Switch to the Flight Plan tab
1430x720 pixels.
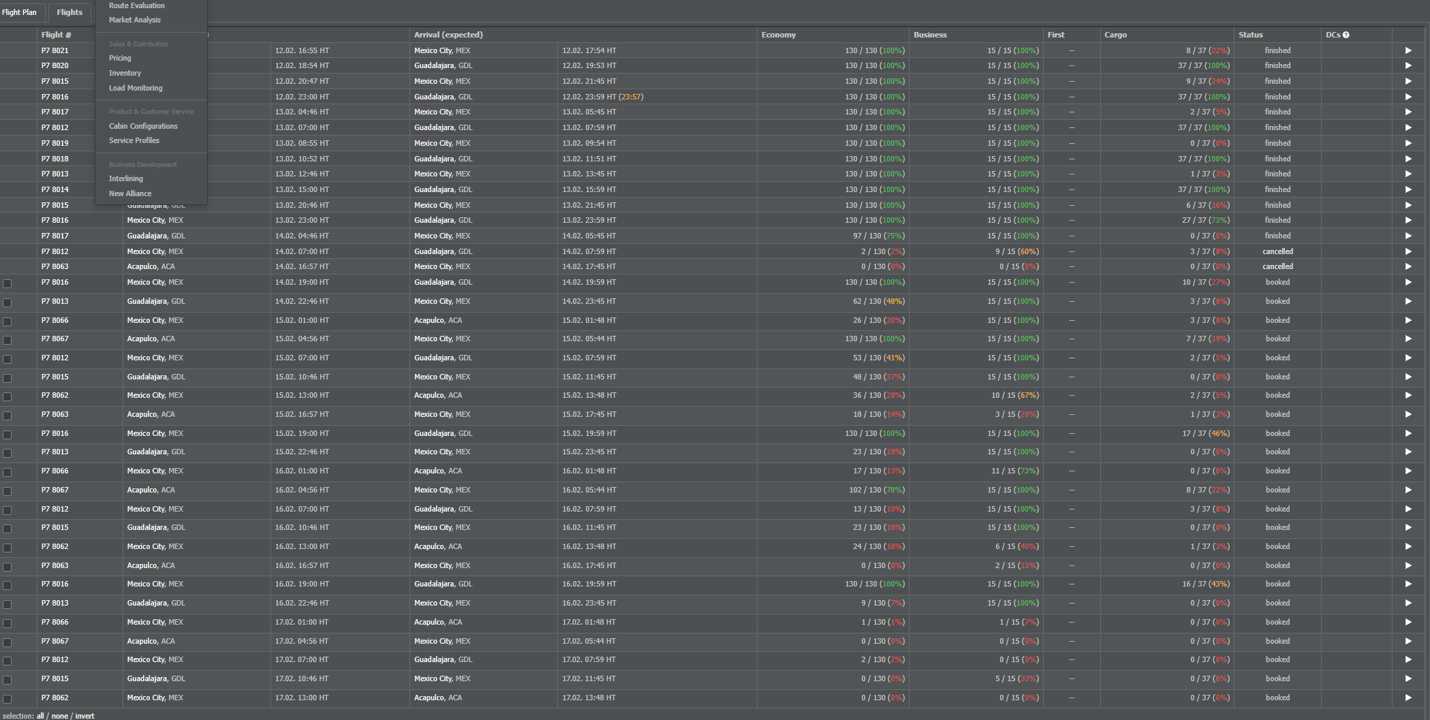[x=20, y=12]
